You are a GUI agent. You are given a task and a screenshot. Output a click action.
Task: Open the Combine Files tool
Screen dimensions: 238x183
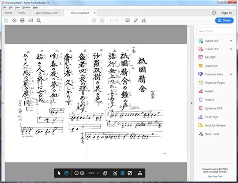click(x=210, y=74)
